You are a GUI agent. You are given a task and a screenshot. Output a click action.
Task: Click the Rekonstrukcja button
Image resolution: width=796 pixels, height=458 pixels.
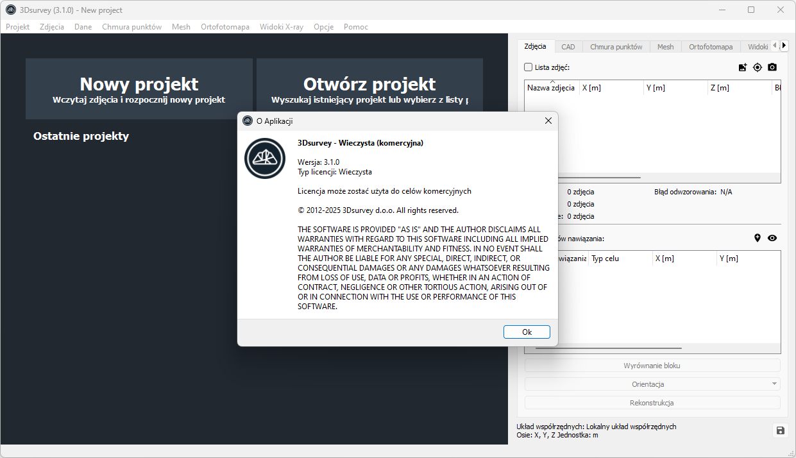pos(652,403)
